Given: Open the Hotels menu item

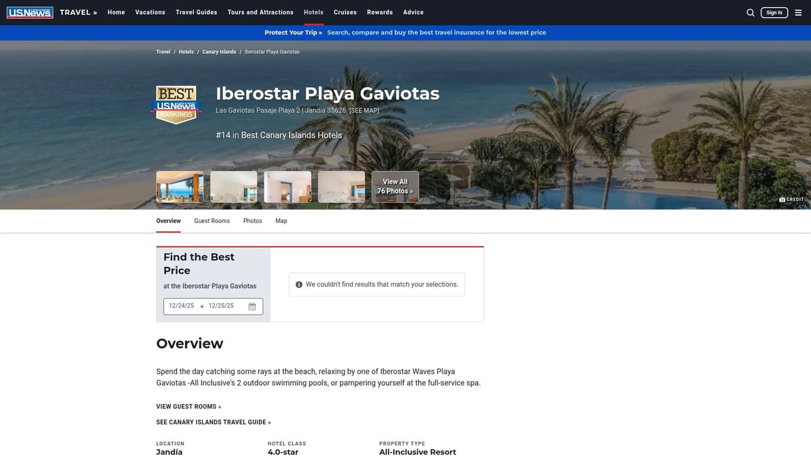Looking at the screenshot, I should [x=313, y=11].
